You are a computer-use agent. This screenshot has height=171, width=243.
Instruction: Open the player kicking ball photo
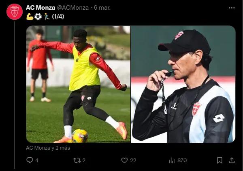[x=79, y=84]
